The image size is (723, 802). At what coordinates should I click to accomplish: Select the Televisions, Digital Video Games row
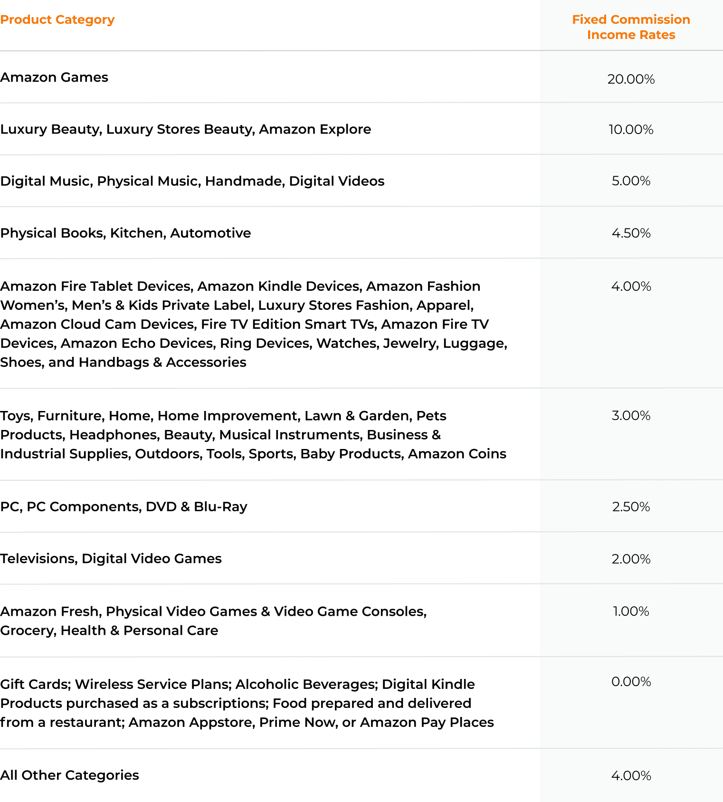(111, 559)
